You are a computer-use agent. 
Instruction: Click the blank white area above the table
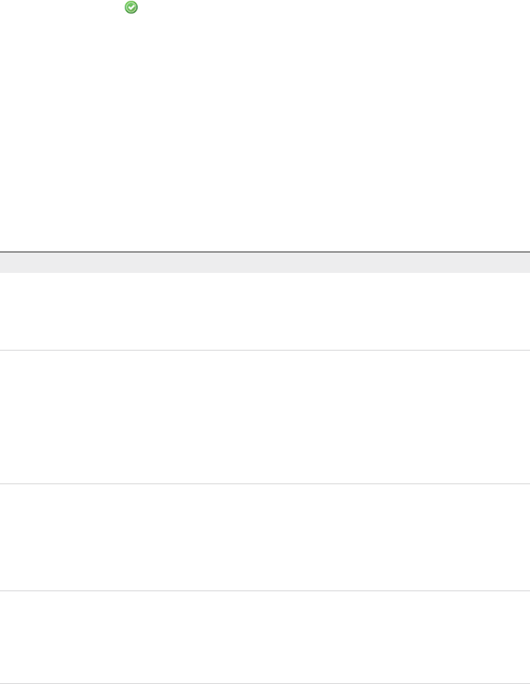[265, 130]
